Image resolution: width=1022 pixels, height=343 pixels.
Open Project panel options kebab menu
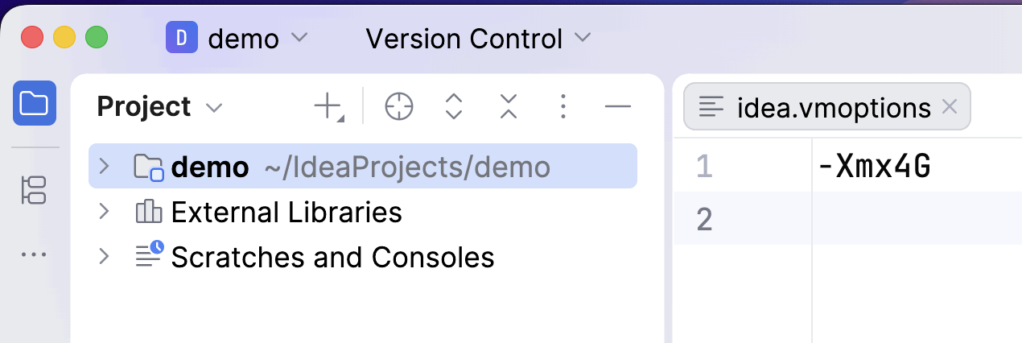563,106
